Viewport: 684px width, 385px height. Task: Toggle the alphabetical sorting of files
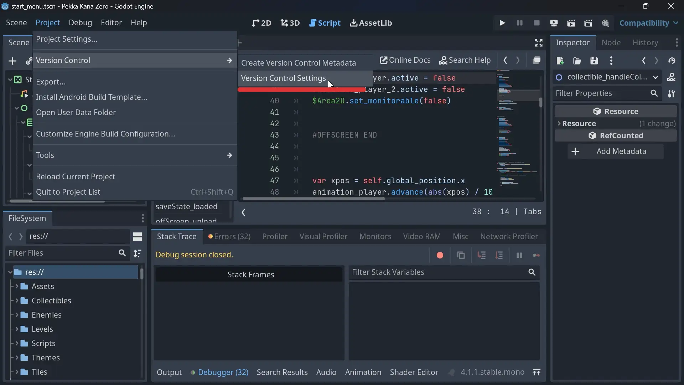138,253
